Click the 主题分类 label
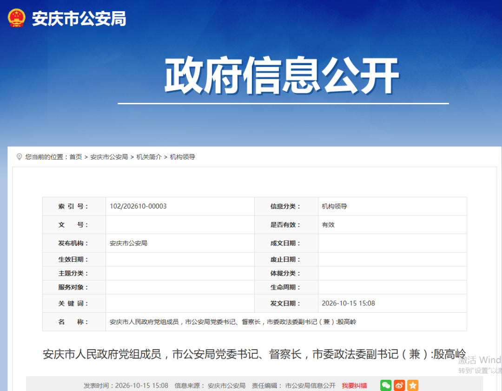502x391 pixels. tap(73, 273)
